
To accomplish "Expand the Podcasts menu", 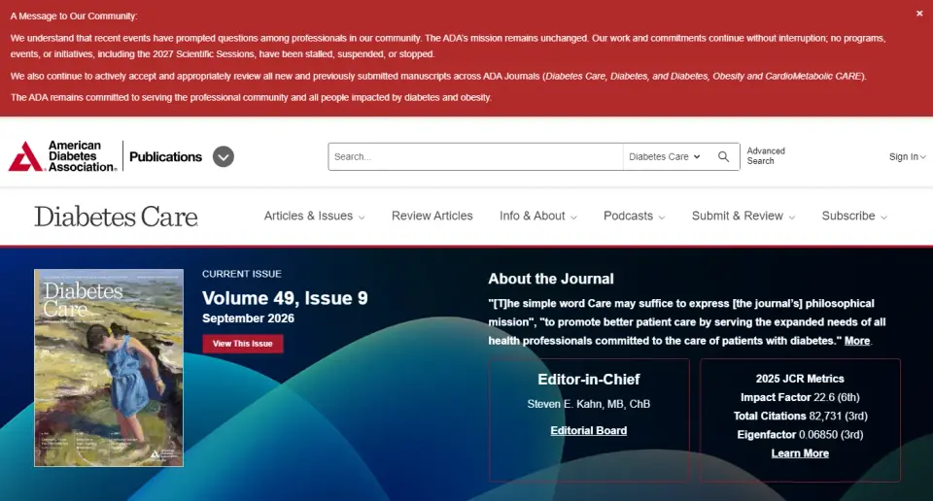I will 634,216.
